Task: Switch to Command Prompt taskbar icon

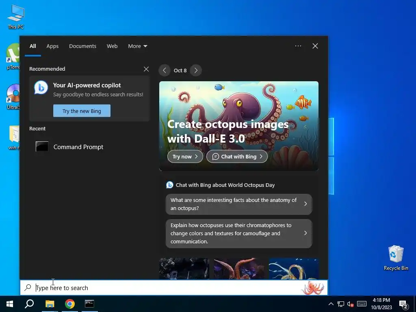Action: (x=90, y=304)
